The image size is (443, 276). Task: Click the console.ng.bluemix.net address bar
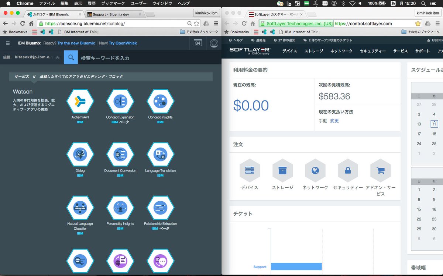[x=118, y=23]
